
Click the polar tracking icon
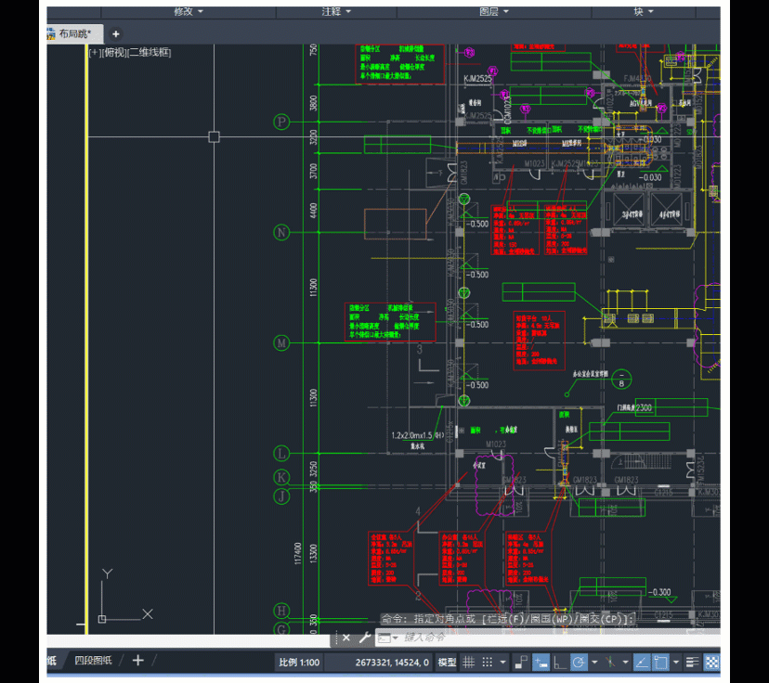(578, 662)
